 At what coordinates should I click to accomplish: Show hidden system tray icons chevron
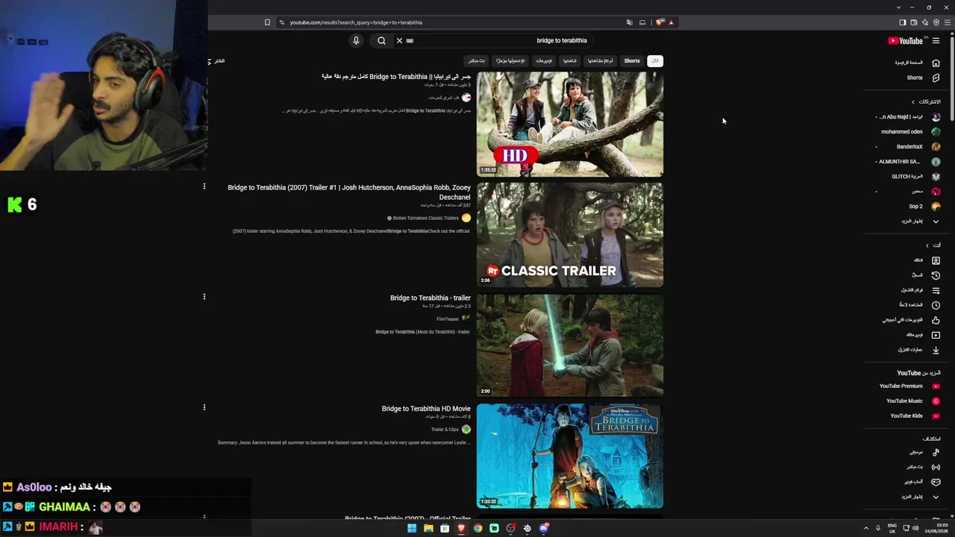pos(865,528)
